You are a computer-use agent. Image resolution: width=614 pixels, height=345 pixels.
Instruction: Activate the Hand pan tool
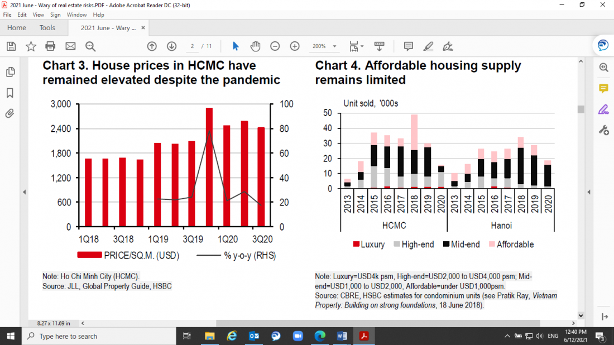255,46
